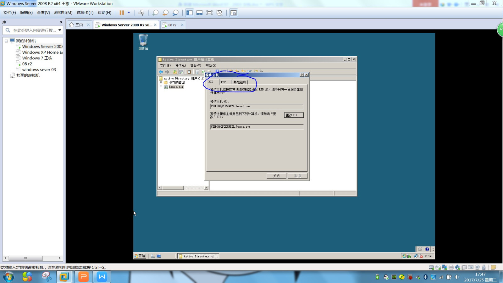Click VMware CD/DVD drive status icon
This screenshot has height=283, width=503.
pos(438,267)
